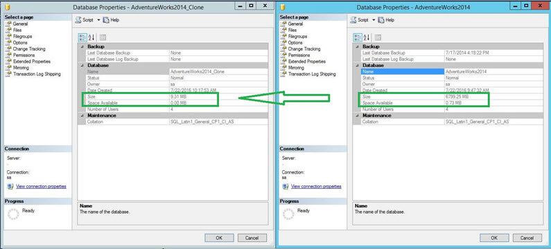Click the database icon in Clone title bar

(x=8, y=7)
